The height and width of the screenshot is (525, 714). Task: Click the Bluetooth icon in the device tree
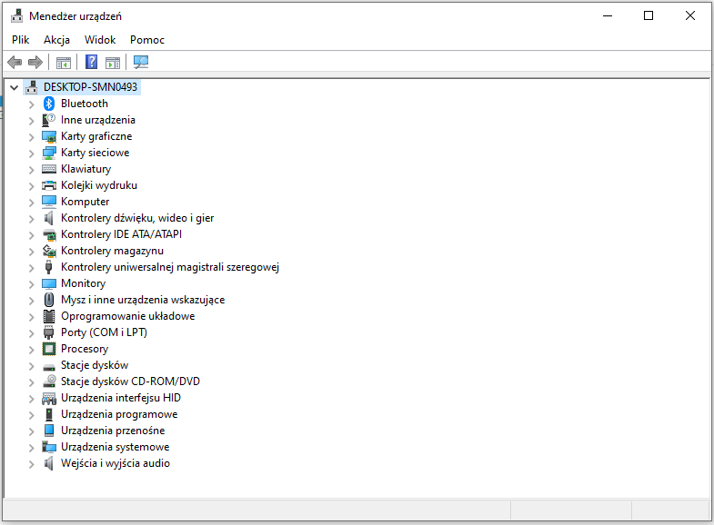(49, 104)
